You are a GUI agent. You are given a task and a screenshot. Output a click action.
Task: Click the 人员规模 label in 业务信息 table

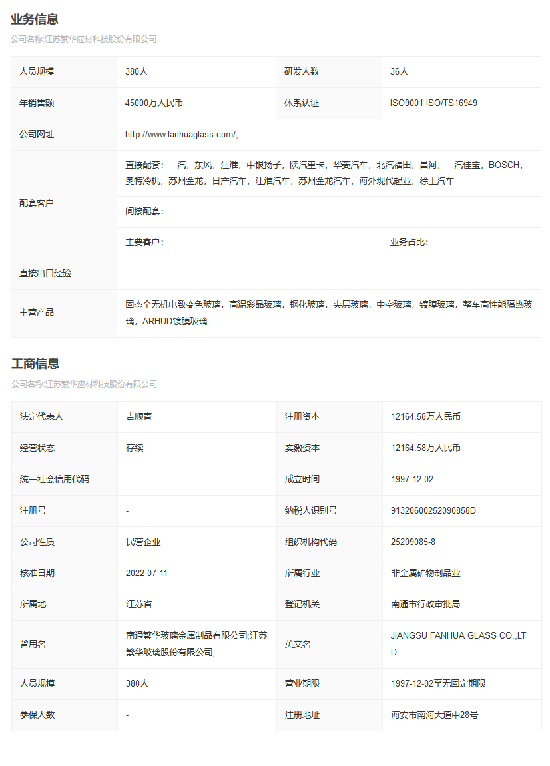coord(37,72)
